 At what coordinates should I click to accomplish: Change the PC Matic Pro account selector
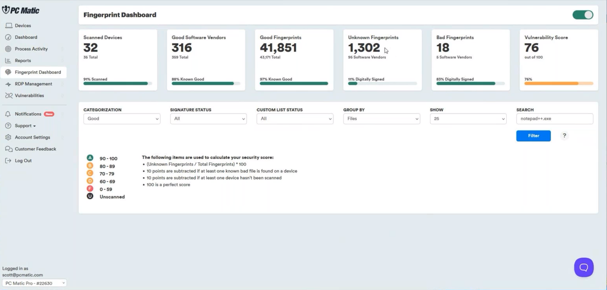point(34,283)
